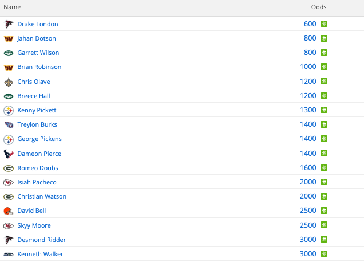The height and width of the screenshot is (262, 364).
Task: Select Christian Watson's name
Action: pos(42,196)
